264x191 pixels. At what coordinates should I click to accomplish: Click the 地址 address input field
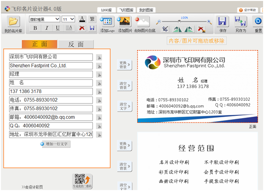[51, 134]
